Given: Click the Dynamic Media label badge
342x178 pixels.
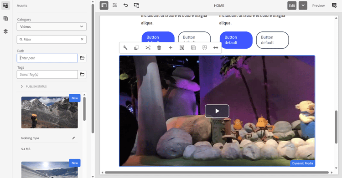Looking at the screenshot, I should 302,163.
